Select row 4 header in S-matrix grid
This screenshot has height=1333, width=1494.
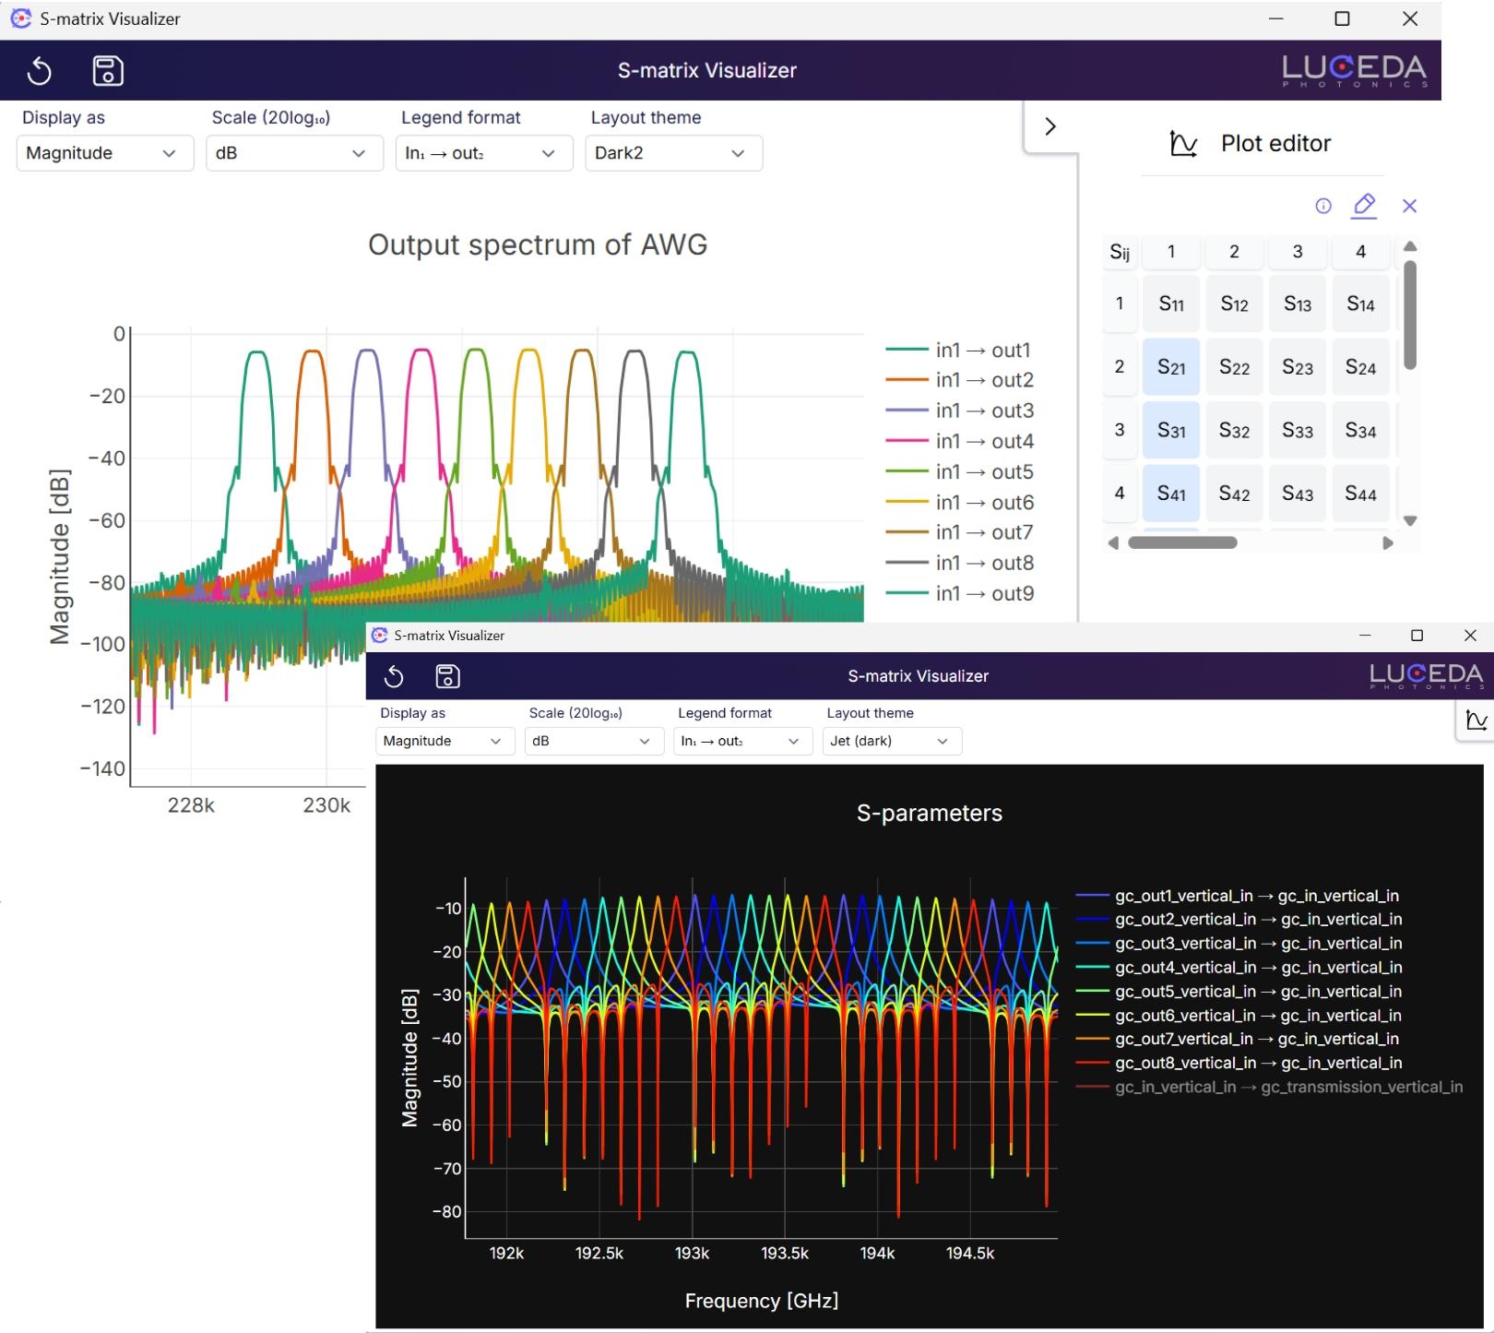pos(1120,493)
